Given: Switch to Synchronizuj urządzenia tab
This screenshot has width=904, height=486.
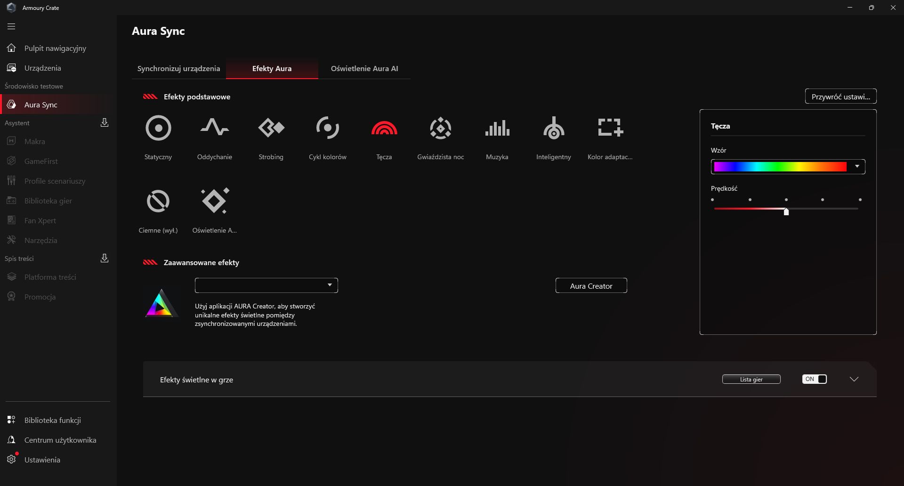Looking at the screenshot, I should (179, 69).
